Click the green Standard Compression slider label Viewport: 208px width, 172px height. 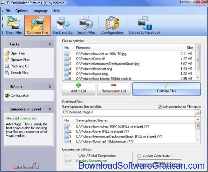click(x=91, y=160)
